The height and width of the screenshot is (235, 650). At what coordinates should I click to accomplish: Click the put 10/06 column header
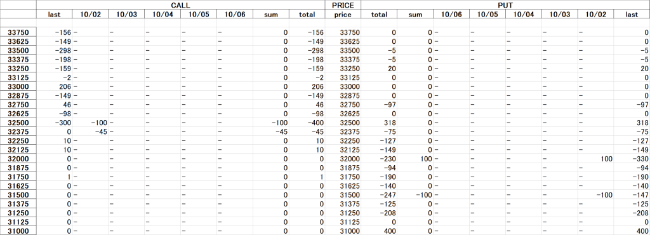pos(451,15)
